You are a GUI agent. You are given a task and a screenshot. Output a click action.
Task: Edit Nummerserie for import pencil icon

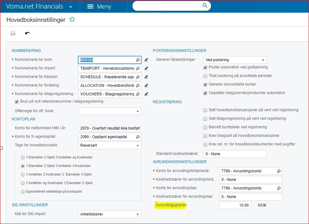tap(146, 68)
